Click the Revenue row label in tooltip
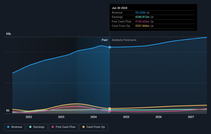This screenshot has height=134, width=211. (x=117, y=13)
